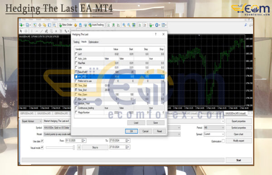
Task: Toggle the Use date checkbox
Action: pyautogui.click(x=42, y=141)
